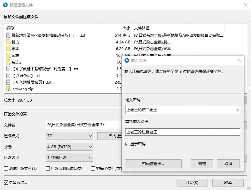The width and height of the screenshot is (251, 190).
Task: Expand the 分卷 4 GB (FAT32) dropdown
Action: [70, 147]
